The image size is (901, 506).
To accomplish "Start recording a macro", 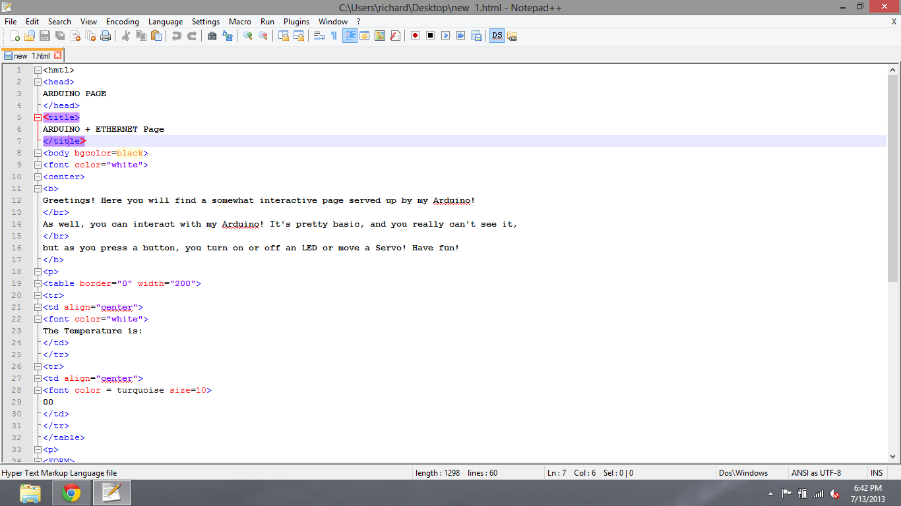I will pyautogui.click(x=415, y=36).
